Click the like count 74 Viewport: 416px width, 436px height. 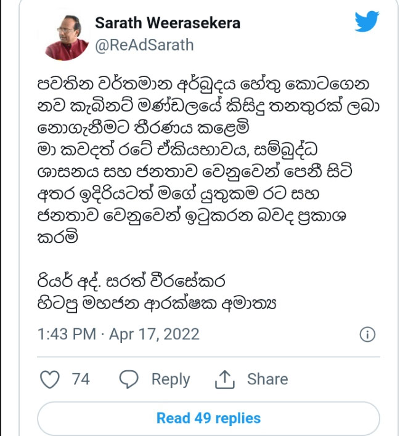click(x=81, y=379)
